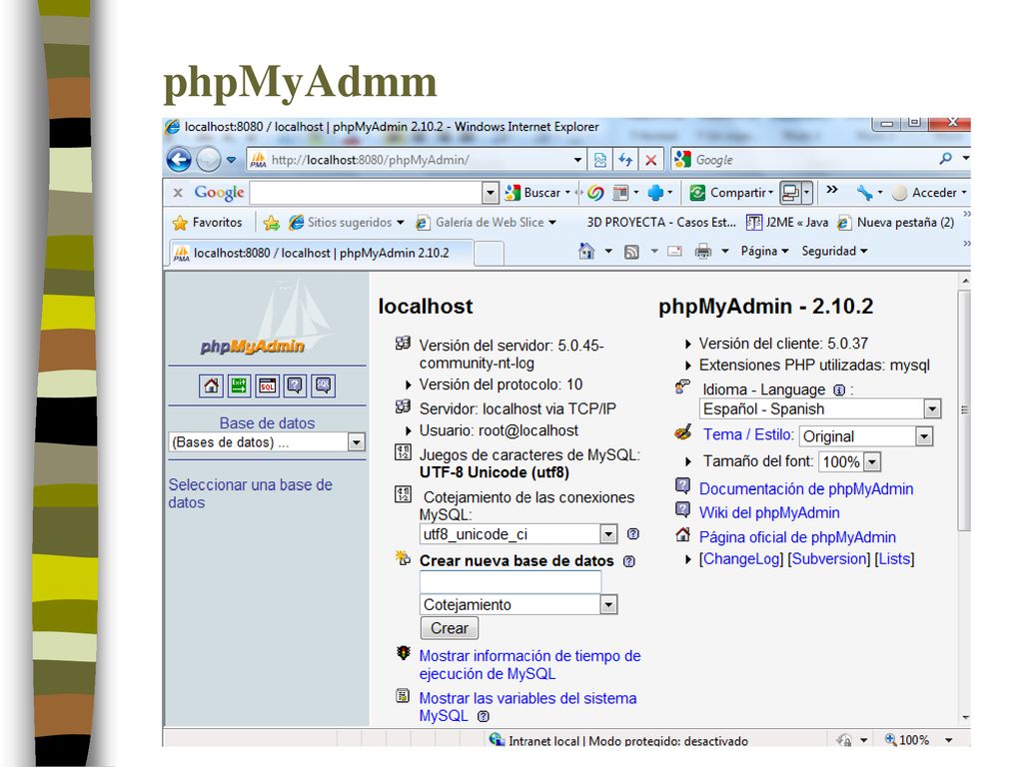Click the info icon next to Idioma - Language
Image resolution: width=1023 pixels, height=767 pixels.
839,390
